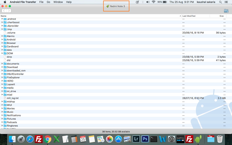
Task: Open Photos app in the Dock
Action: point(109,139)
